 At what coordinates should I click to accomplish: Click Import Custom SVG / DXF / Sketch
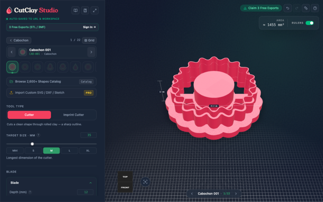point(51,93)
